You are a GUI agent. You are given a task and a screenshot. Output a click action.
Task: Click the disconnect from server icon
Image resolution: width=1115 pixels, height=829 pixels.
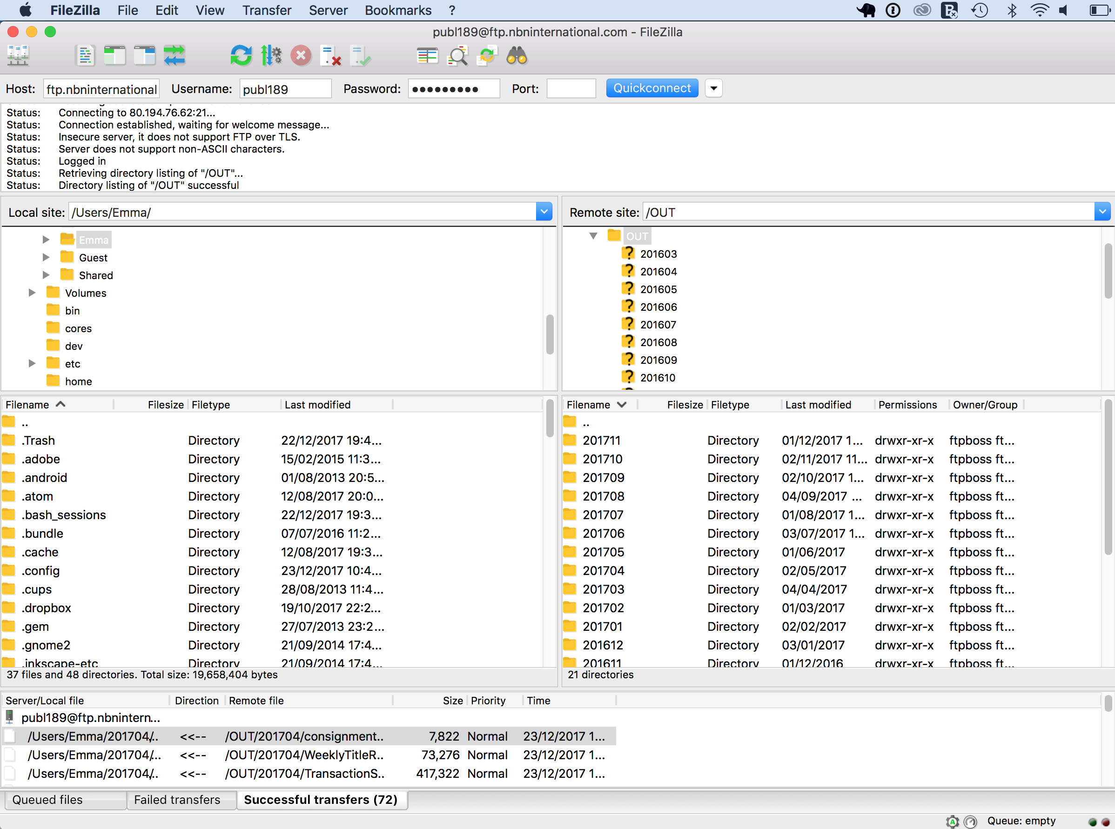(331, 56)
